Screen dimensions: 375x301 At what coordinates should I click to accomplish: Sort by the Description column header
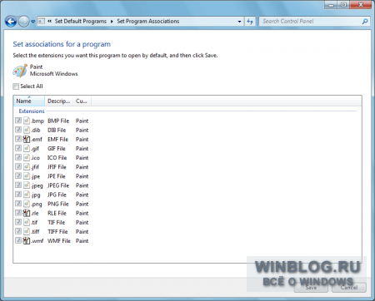pos(58,101)
